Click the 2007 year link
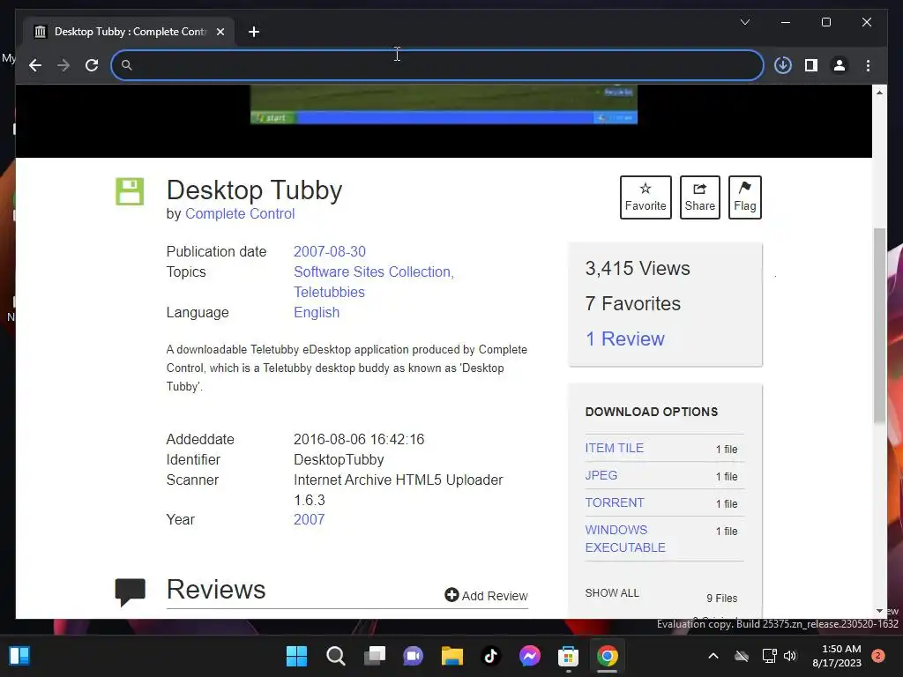The height and width of the screenshot is (677, 903). 310,519
